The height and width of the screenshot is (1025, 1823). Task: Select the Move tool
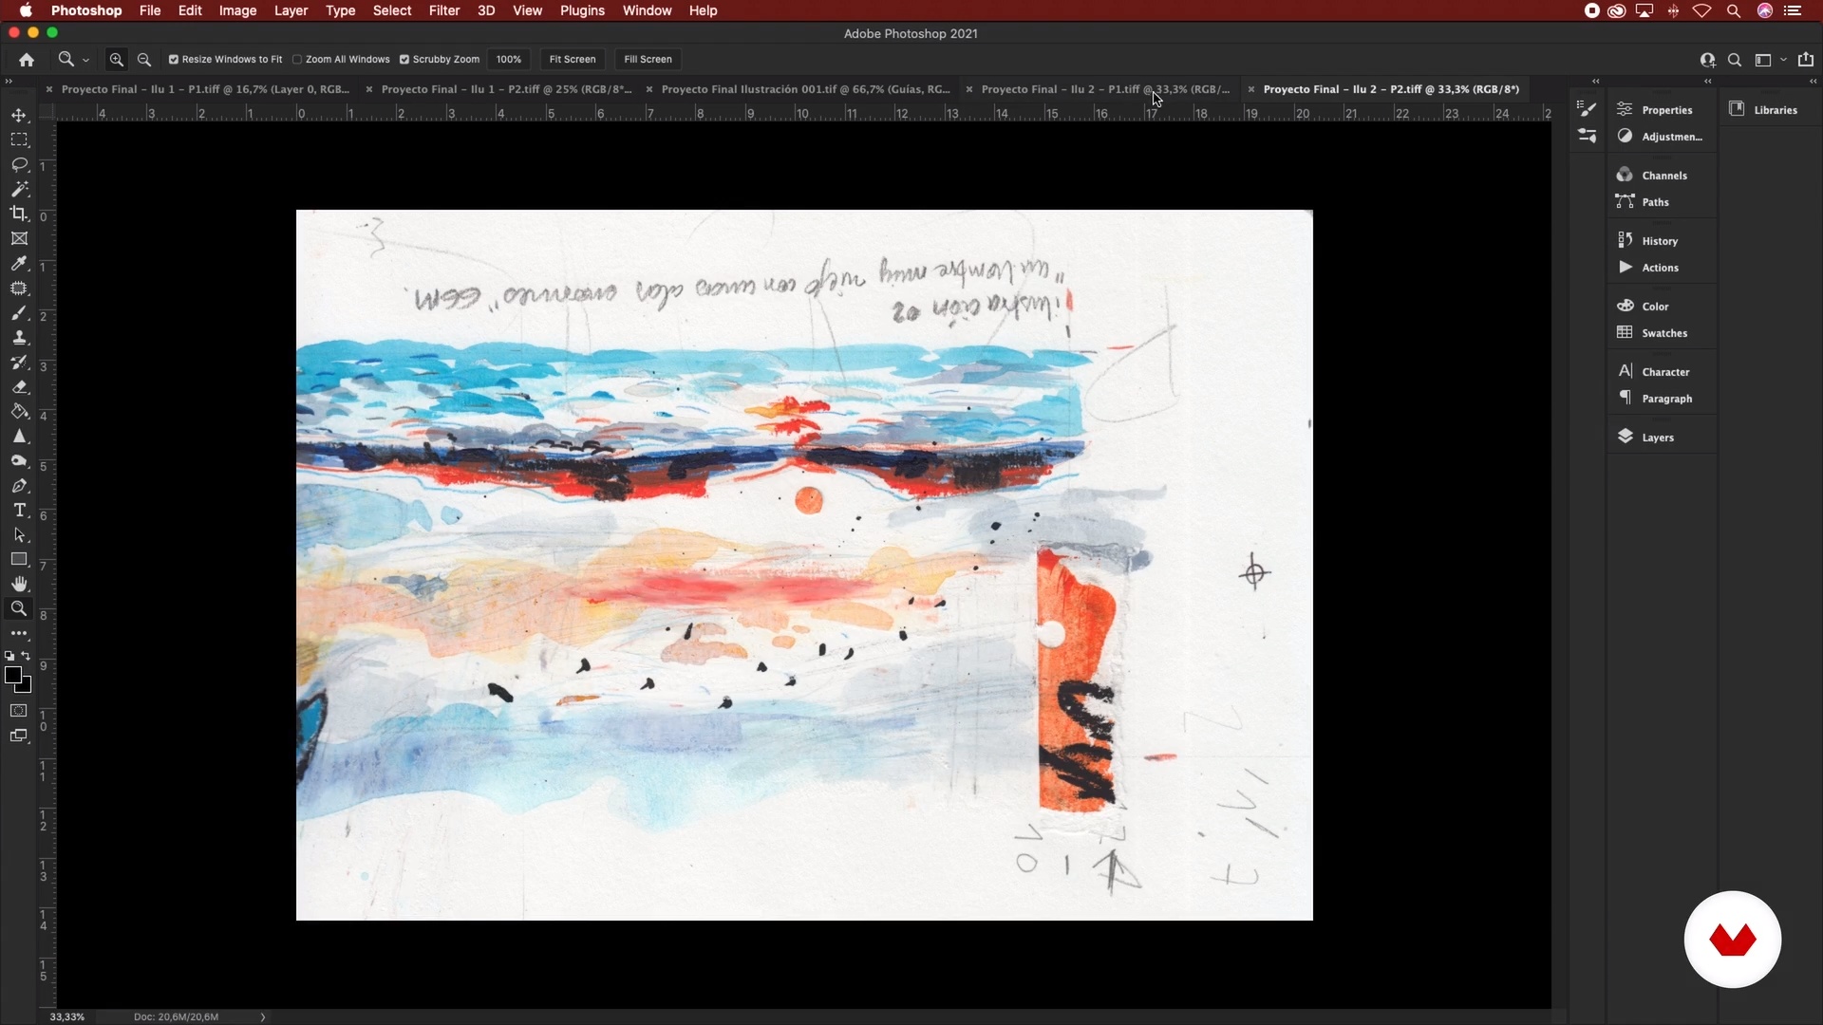coord(19,115)
